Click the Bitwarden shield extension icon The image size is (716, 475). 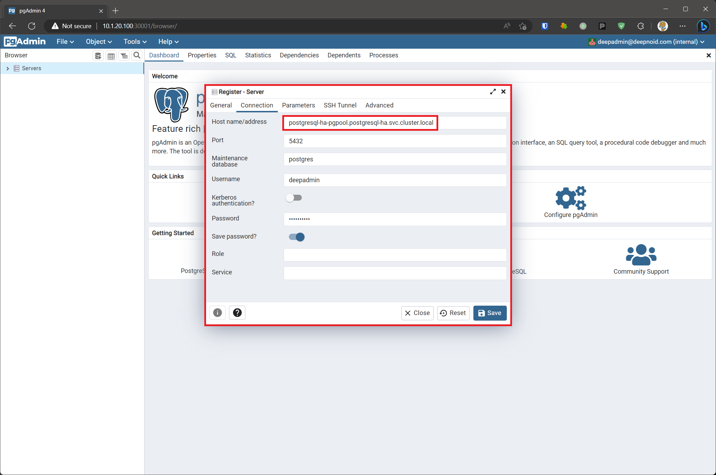tap(545, 26)
